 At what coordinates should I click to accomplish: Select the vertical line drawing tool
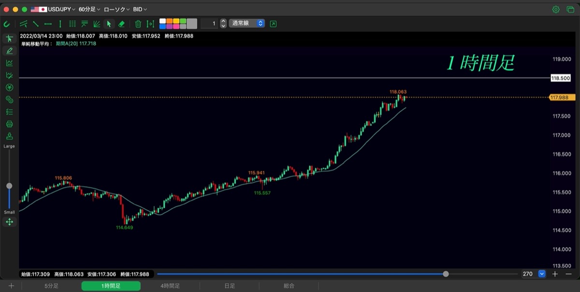coord(60,24)
